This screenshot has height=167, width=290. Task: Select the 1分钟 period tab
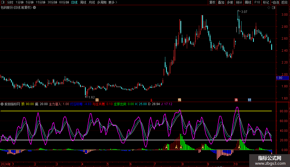(20, 2)
